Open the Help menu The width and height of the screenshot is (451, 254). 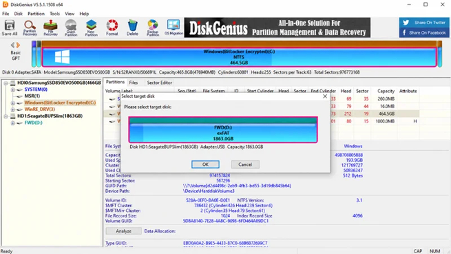pos(84,14)
